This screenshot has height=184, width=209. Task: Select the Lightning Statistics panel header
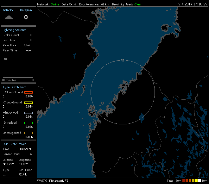pos(15,30)
